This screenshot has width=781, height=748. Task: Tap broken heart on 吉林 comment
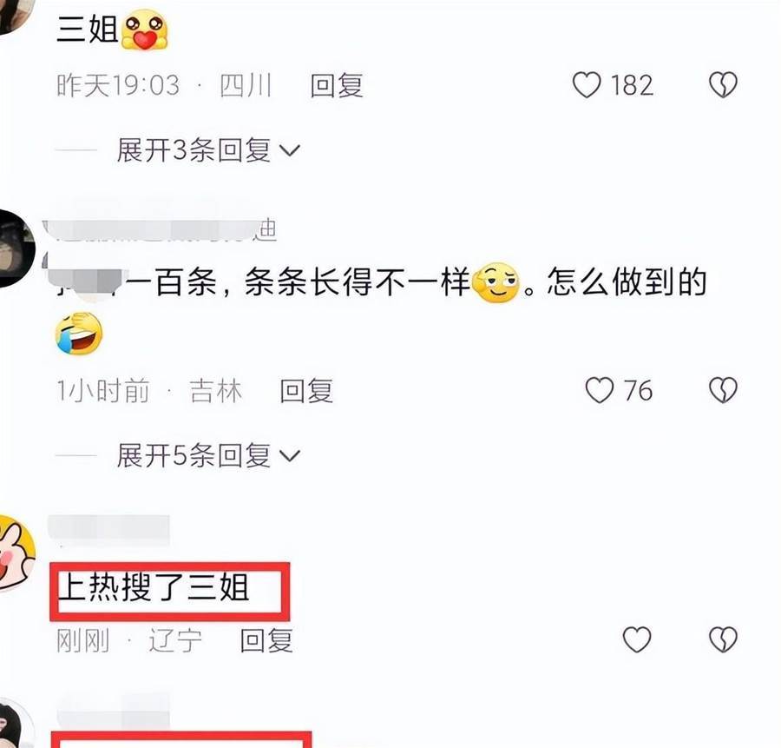[x=723, y=390]
